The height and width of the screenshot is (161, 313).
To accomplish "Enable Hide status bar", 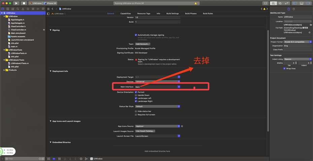I will point(136,111).
